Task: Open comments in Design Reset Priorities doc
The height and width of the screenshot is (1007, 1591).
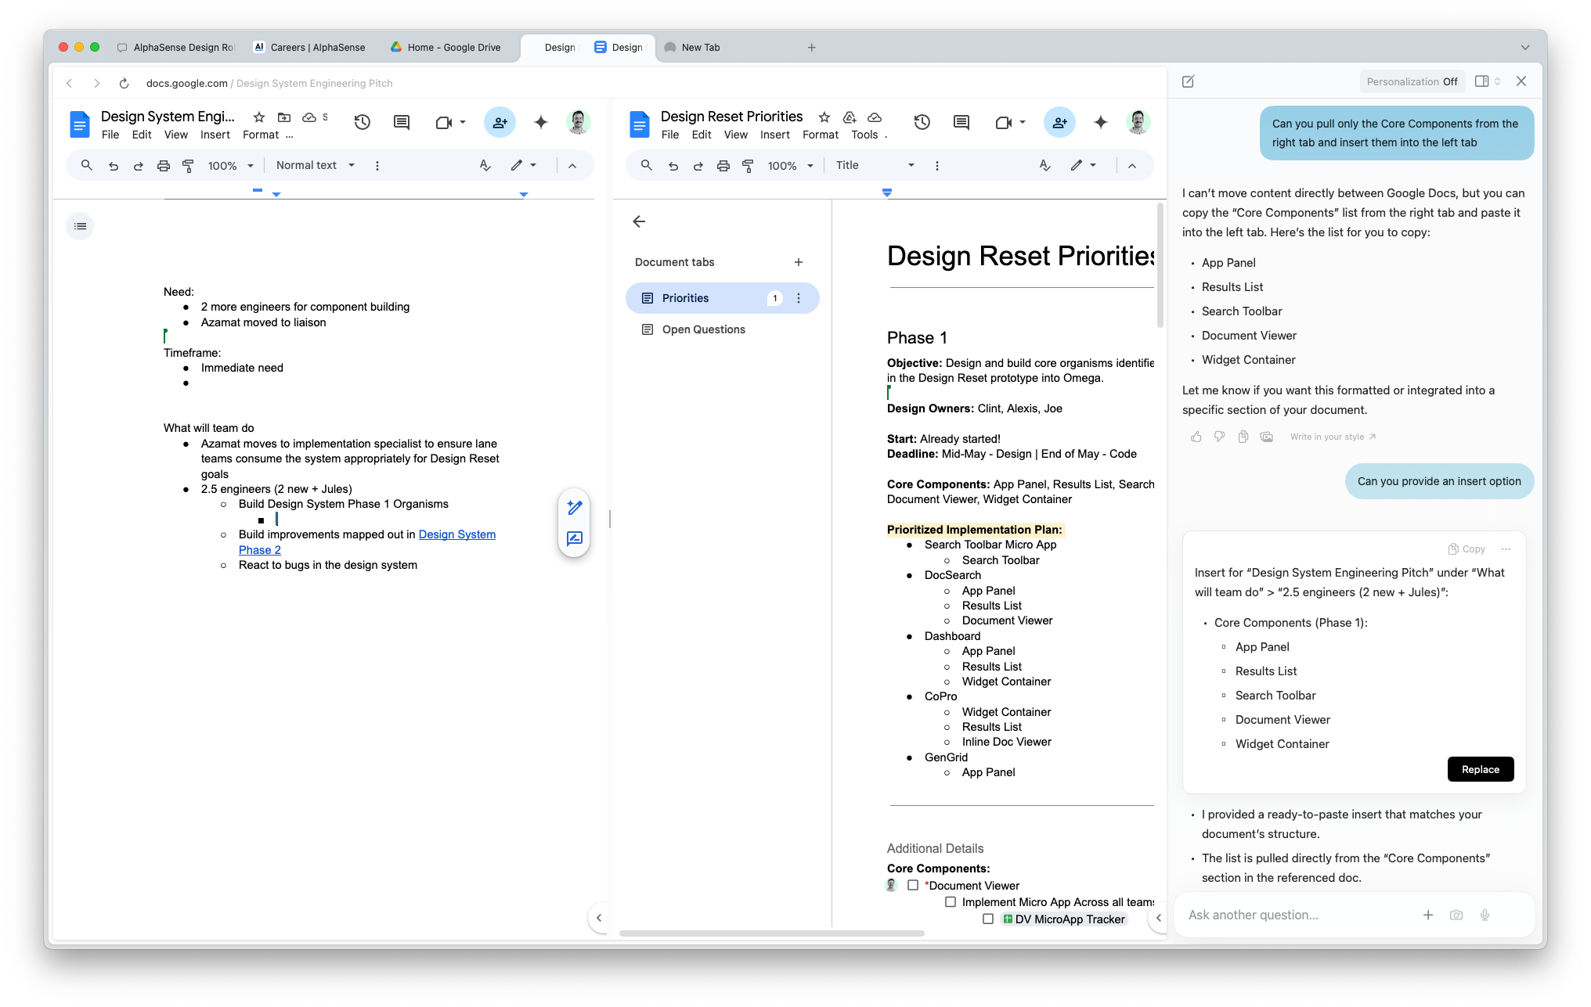Action: (961, 122)
